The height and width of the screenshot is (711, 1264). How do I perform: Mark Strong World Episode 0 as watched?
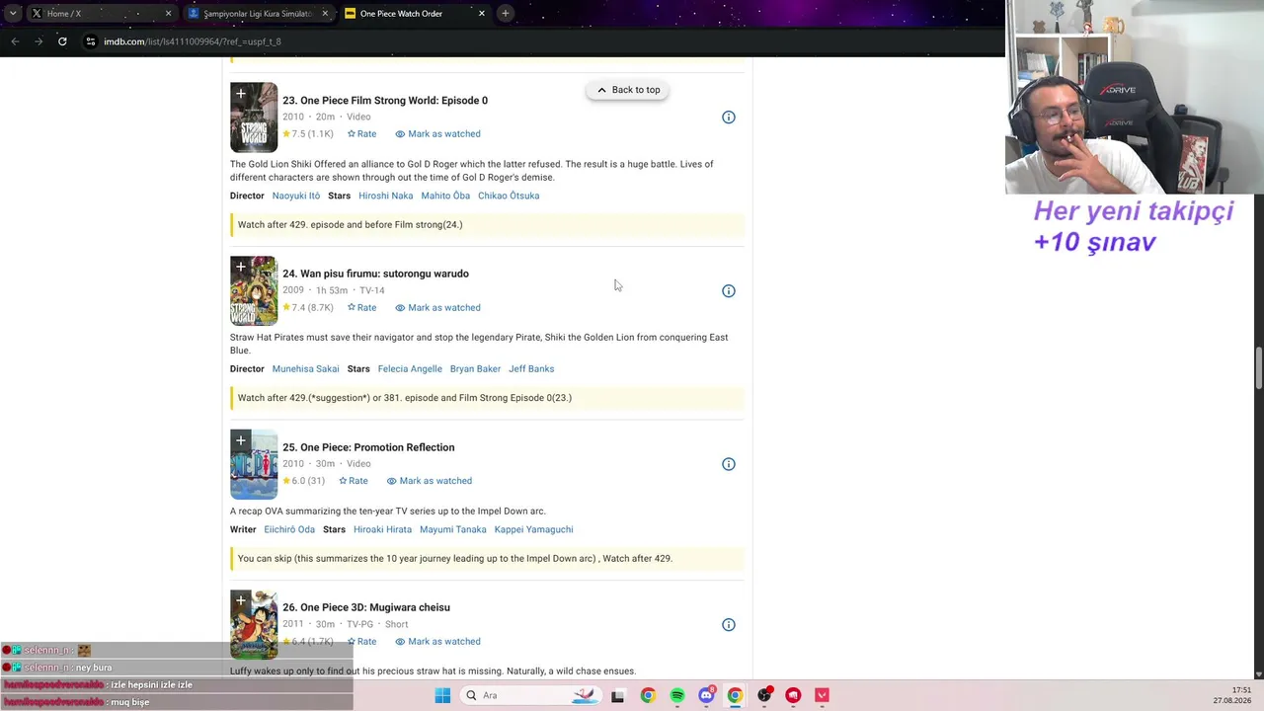[x=437, y=133]
